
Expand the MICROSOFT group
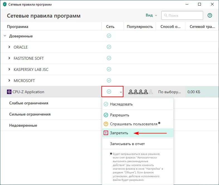coord(9,81)
